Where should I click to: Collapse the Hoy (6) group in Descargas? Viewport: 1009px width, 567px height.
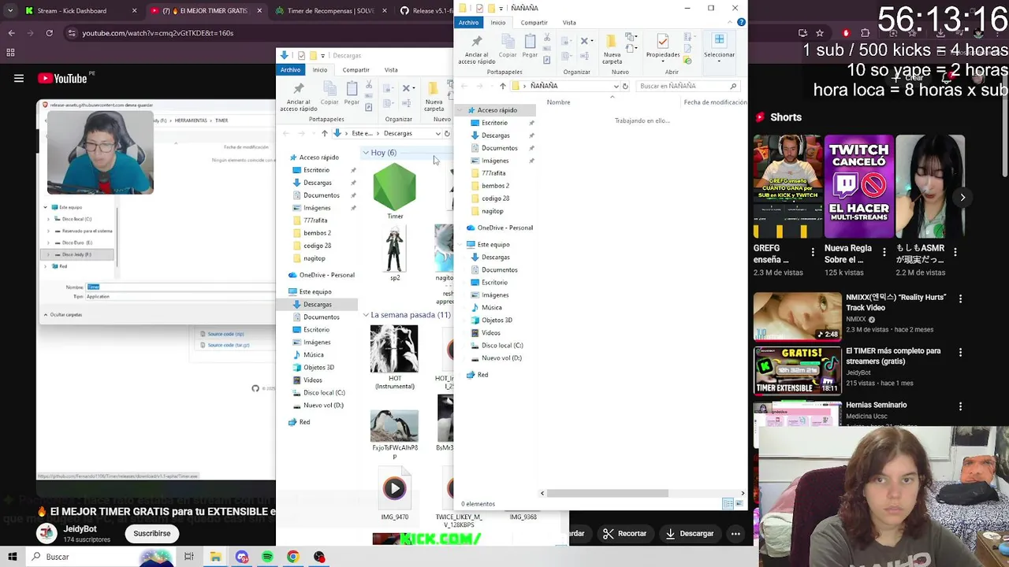(x=366, y=153)
